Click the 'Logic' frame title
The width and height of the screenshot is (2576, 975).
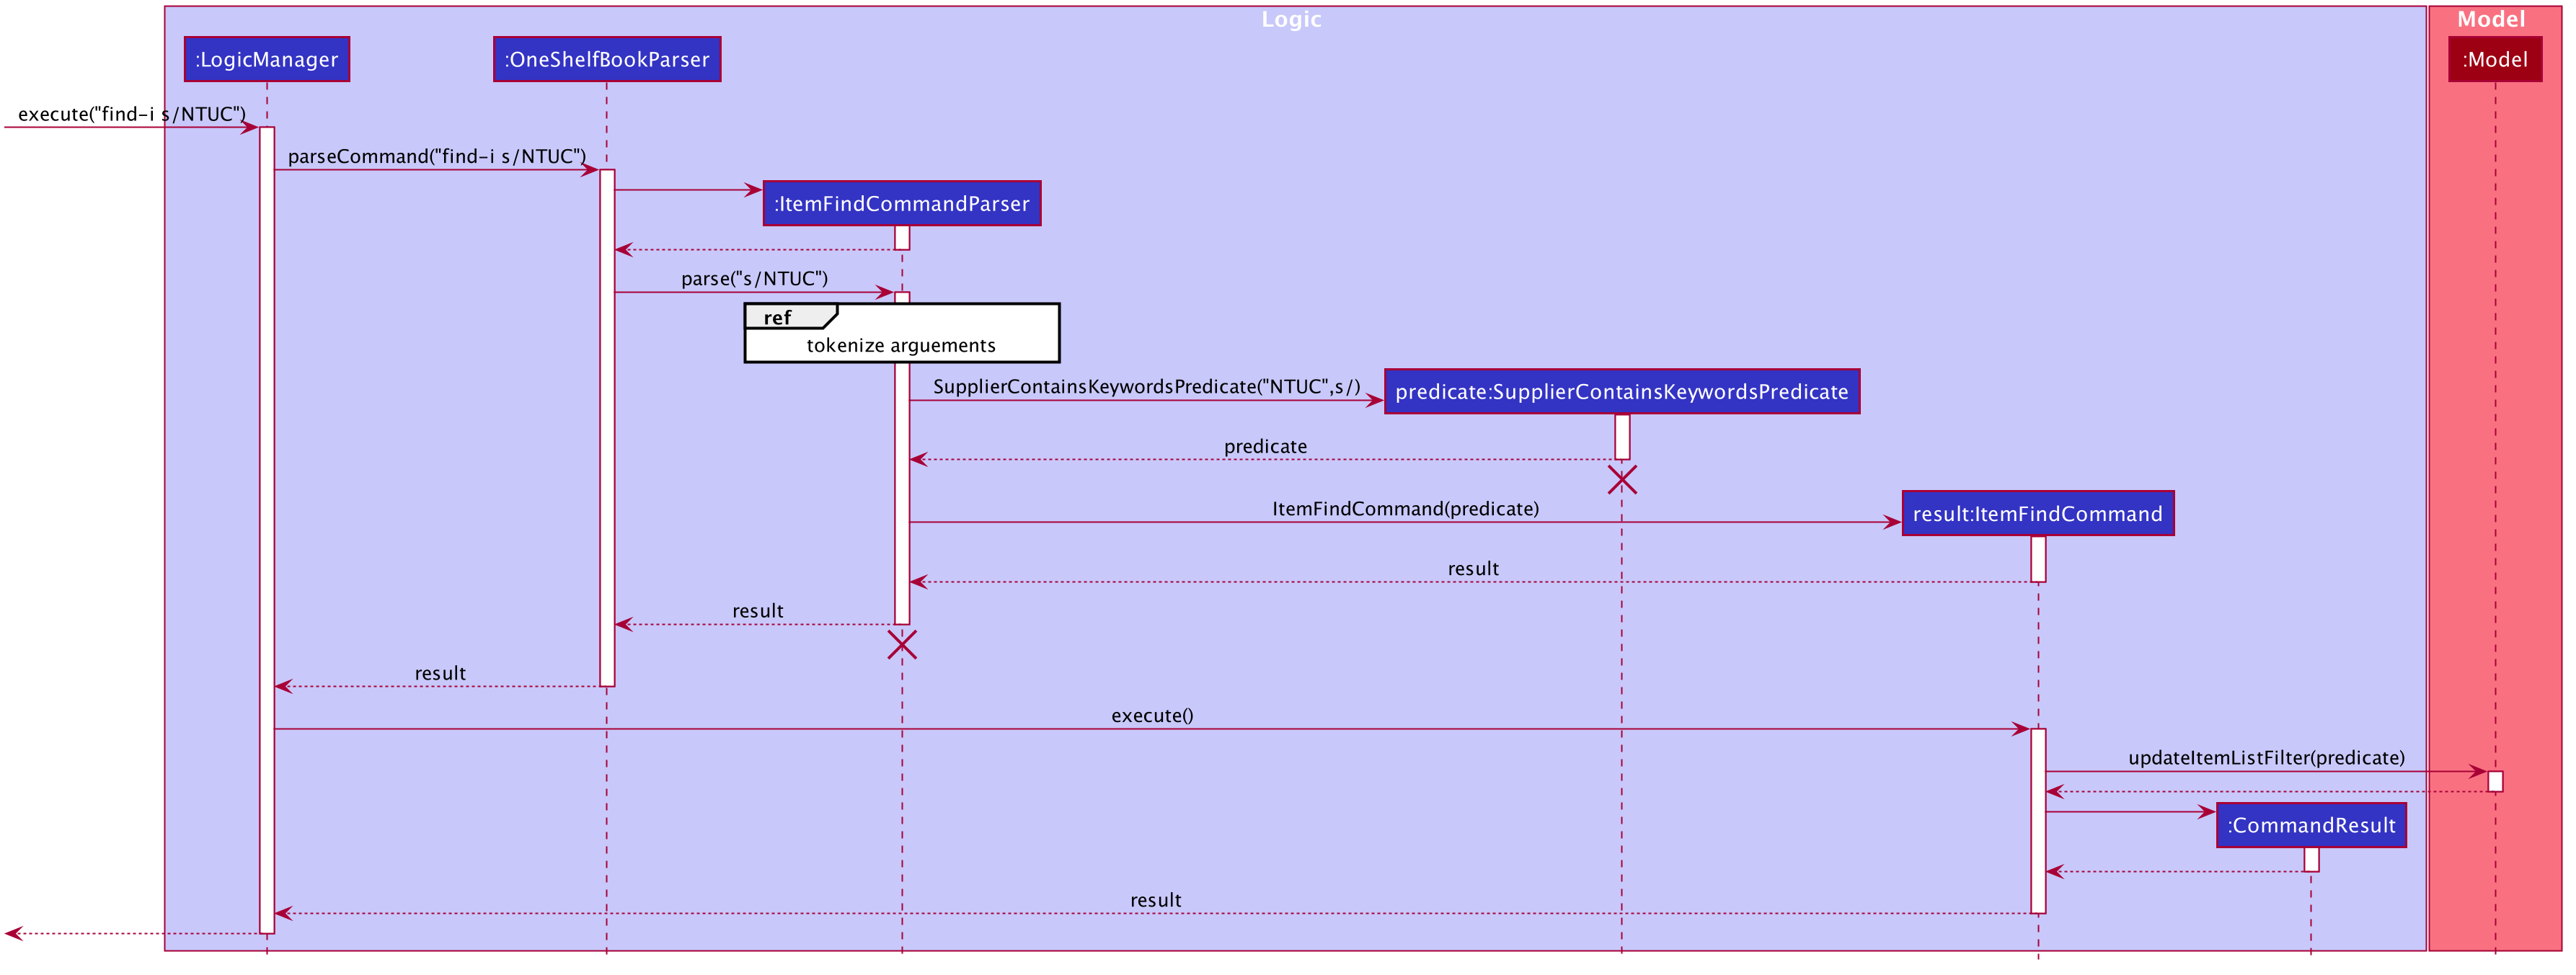pos(1291,19)
